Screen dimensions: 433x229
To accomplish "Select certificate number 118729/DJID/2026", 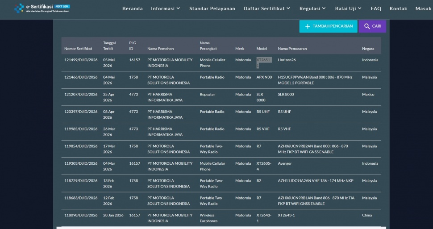I will [81, 181].
